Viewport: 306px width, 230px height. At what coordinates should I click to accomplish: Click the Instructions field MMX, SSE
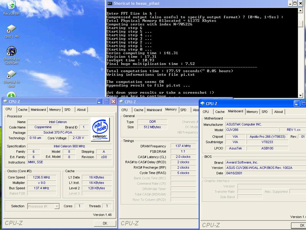(x=69, y=162)
